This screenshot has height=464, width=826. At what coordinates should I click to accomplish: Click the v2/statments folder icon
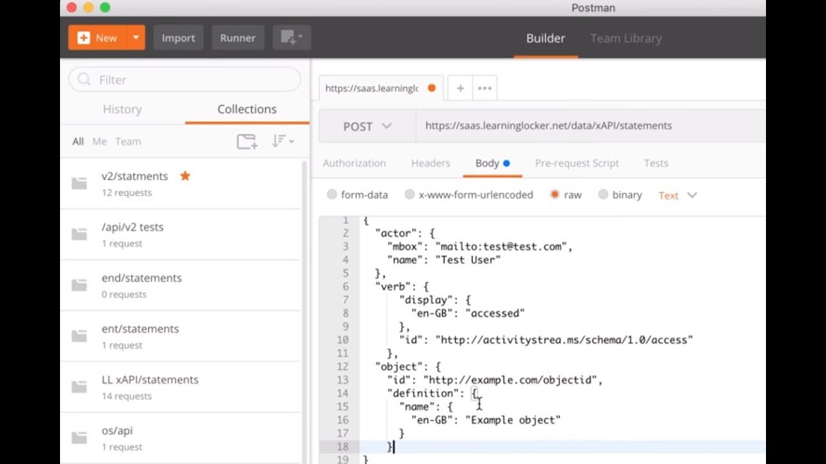[79, 184]
